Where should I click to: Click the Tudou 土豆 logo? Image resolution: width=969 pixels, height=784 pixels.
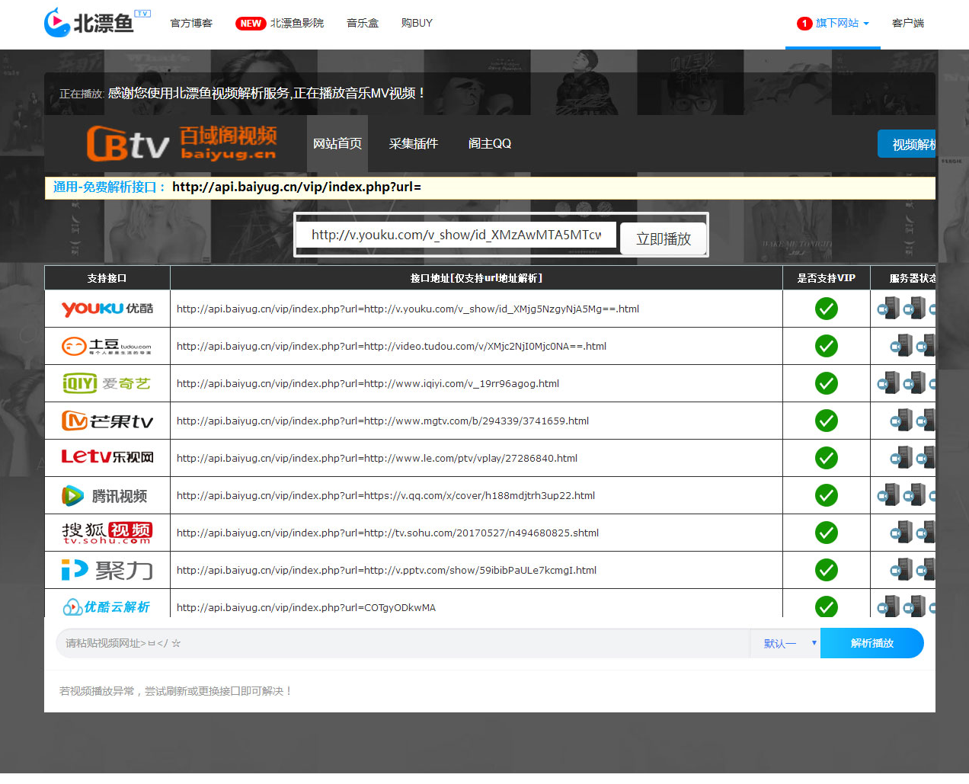coord(107,346)
